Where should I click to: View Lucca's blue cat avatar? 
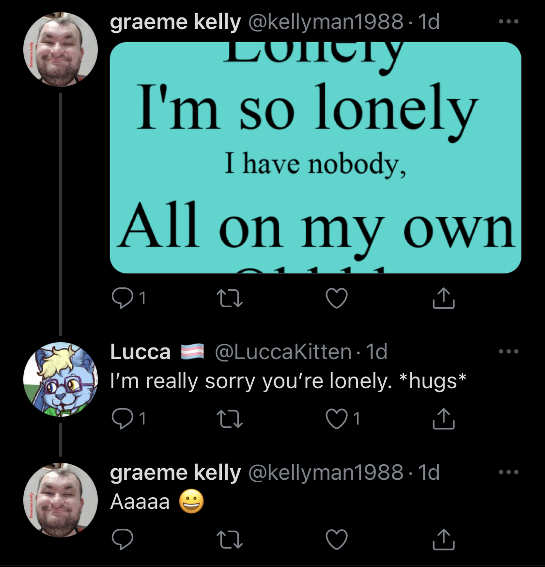click(x=61, y=379)
